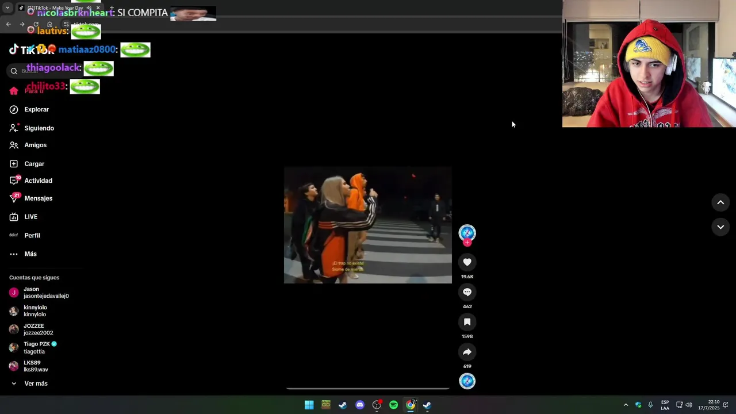The width and height of the screenshot is (736, 414).
Task: Open the spinning music disc sound
Action: 467,381
